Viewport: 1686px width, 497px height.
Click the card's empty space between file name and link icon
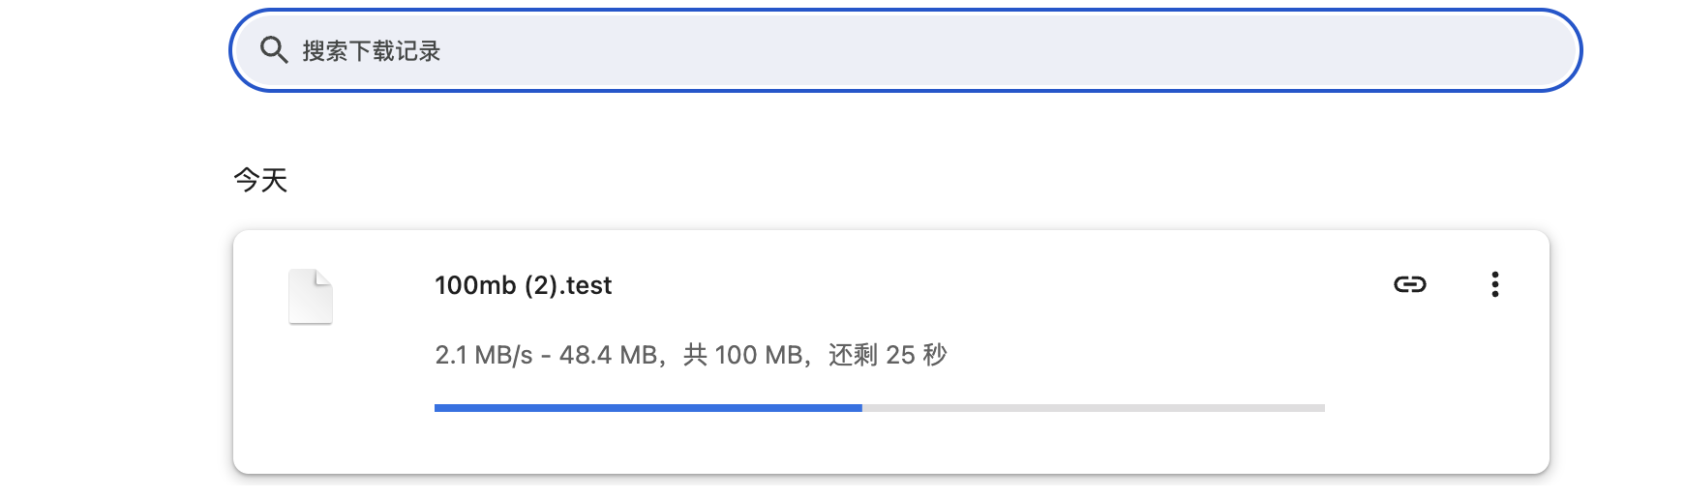click(997, 285)
